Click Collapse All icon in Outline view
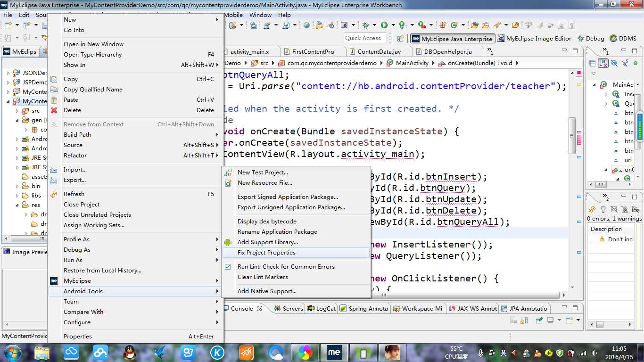Viewport: 644px width, 362px height. coord(593,63)
